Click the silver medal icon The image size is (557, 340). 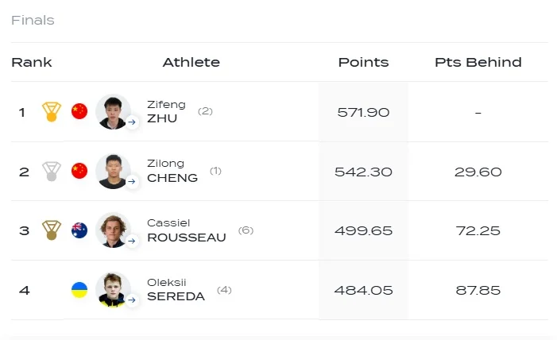pyautogui.click(x=52, y=171)
